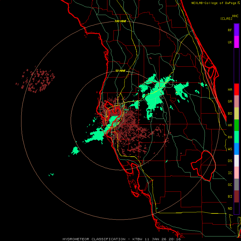
Task: Click the "WS" legend label
Action: tap(230, 149)
